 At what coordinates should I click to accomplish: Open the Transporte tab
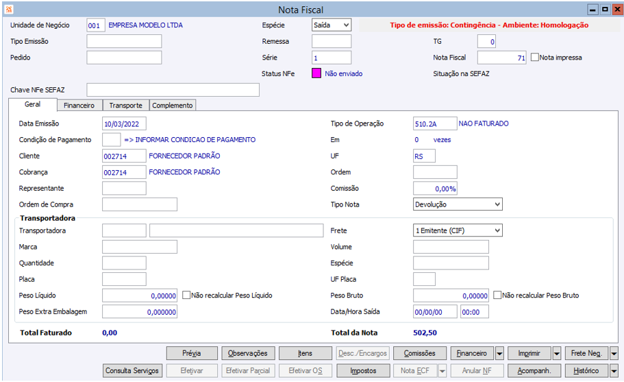click(125, 106)
